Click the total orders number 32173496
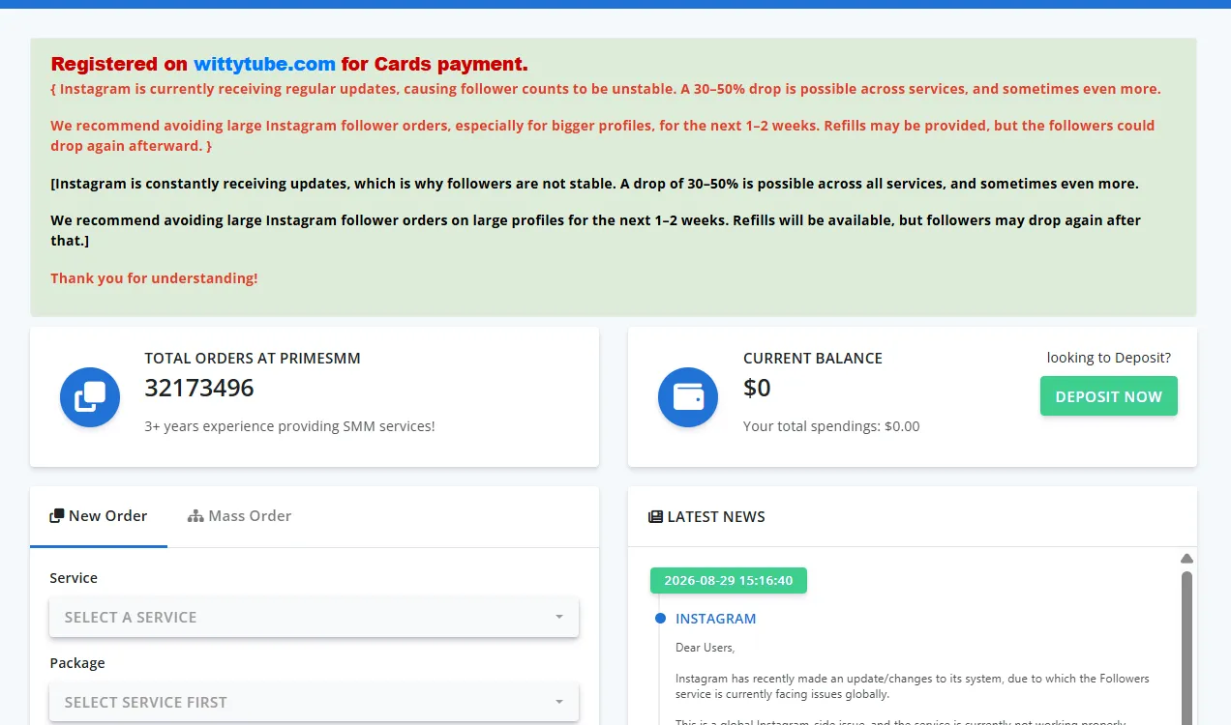Viewport: 1231px width, 725px height. click(x=199, y=389)
